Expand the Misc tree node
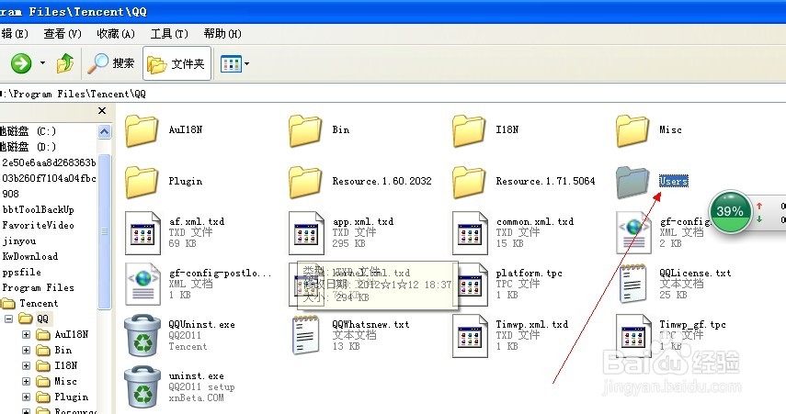The height and width of the screenshot is (414, 786). [x=26, y=381]
